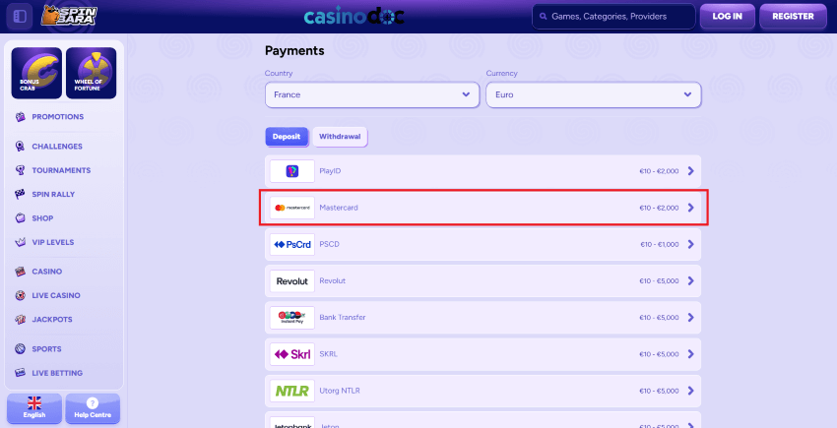Click the Challenges medal icon
Viewport: 837px width, 428px height.
21,147
